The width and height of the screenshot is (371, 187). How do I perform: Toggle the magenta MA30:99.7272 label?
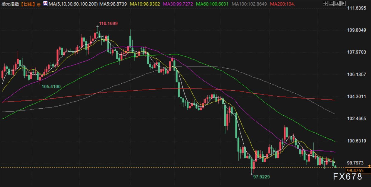click(178, 4)
